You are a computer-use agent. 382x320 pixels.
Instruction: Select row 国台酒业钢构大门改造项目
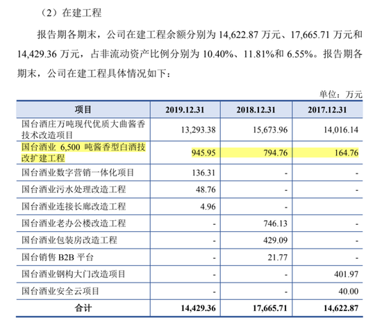(190, 274)
